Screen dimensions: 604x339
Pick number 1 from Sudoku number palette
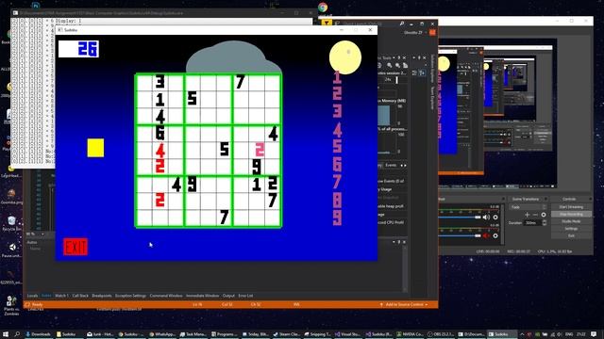click(x=337, y=77)
